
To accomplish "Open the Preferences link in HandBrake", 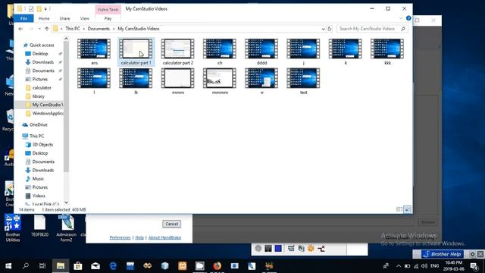I will point(120,237).
